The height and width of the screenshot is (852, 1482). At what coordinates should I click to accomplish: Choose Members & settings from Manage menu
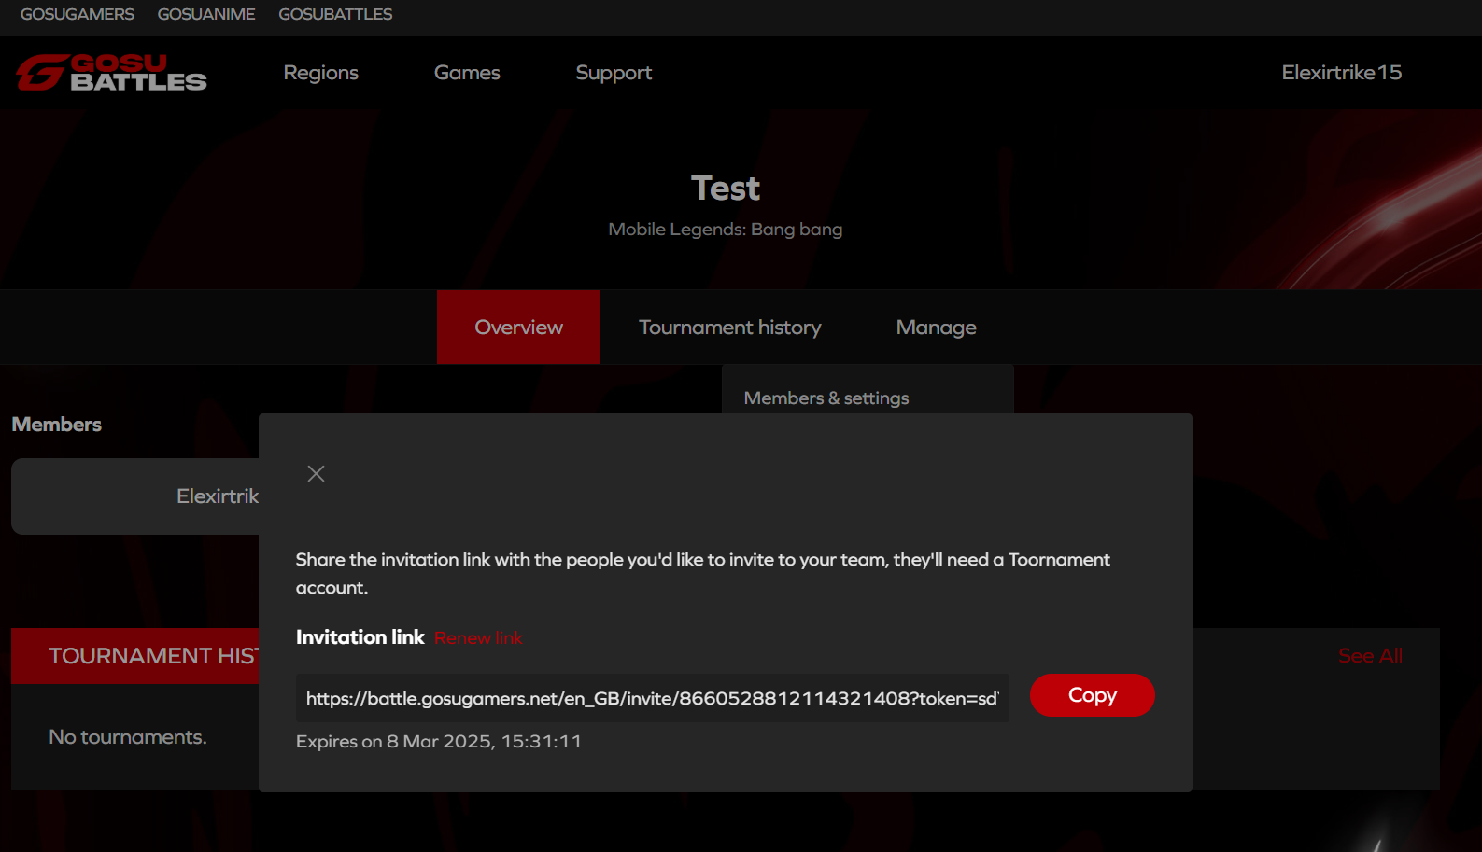click(x=826, y=398)
